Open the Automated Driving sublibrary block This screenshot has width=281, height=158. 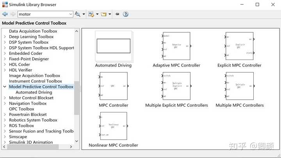pos(114,46)
